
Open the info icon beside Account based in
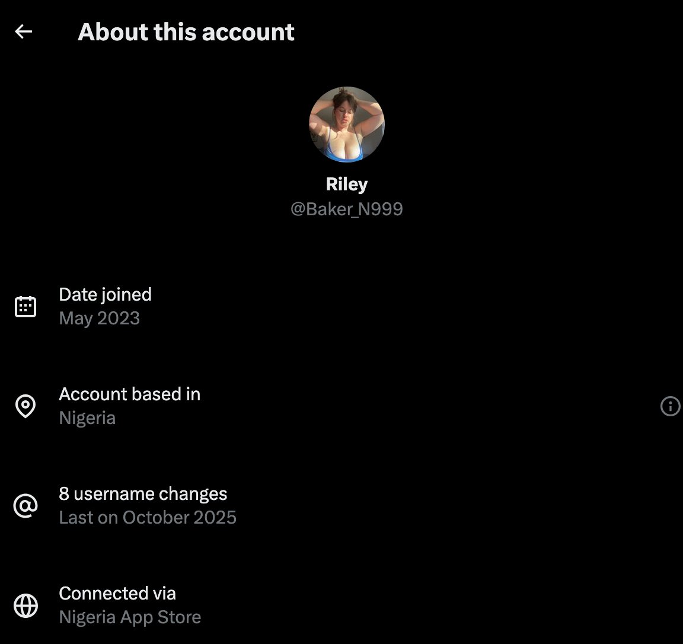click(x=670, y=406)
